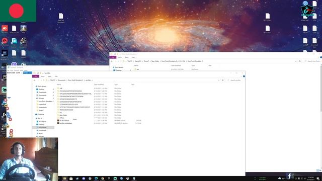The width and height of the screenshot is (322, 181).
Task: Open File Explorer from the taskbar
Action: (x=64, y=178)
